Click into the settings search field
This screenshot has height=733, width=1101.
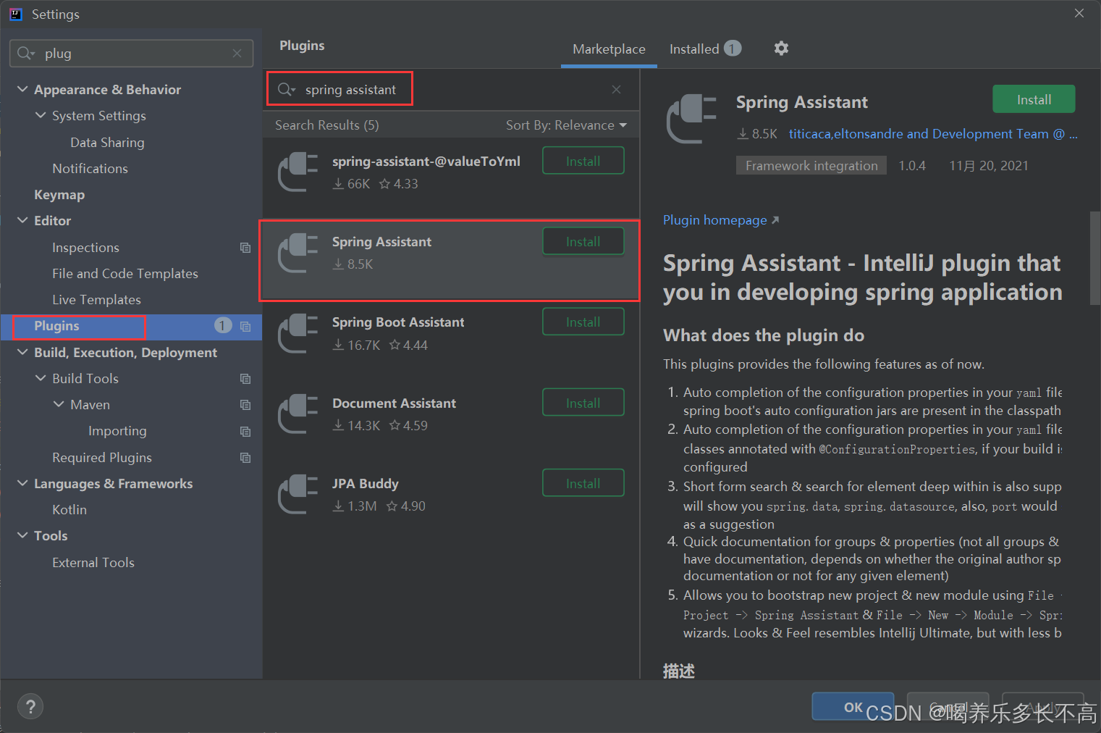coord(132,54)
